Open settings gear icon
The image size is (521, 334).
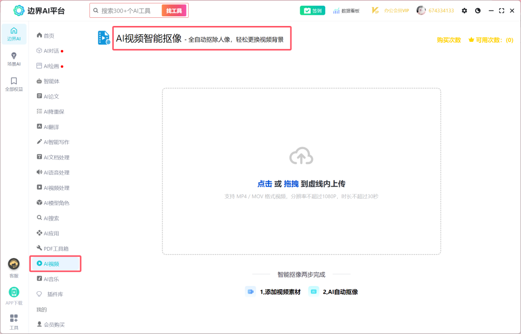point(464,11)
